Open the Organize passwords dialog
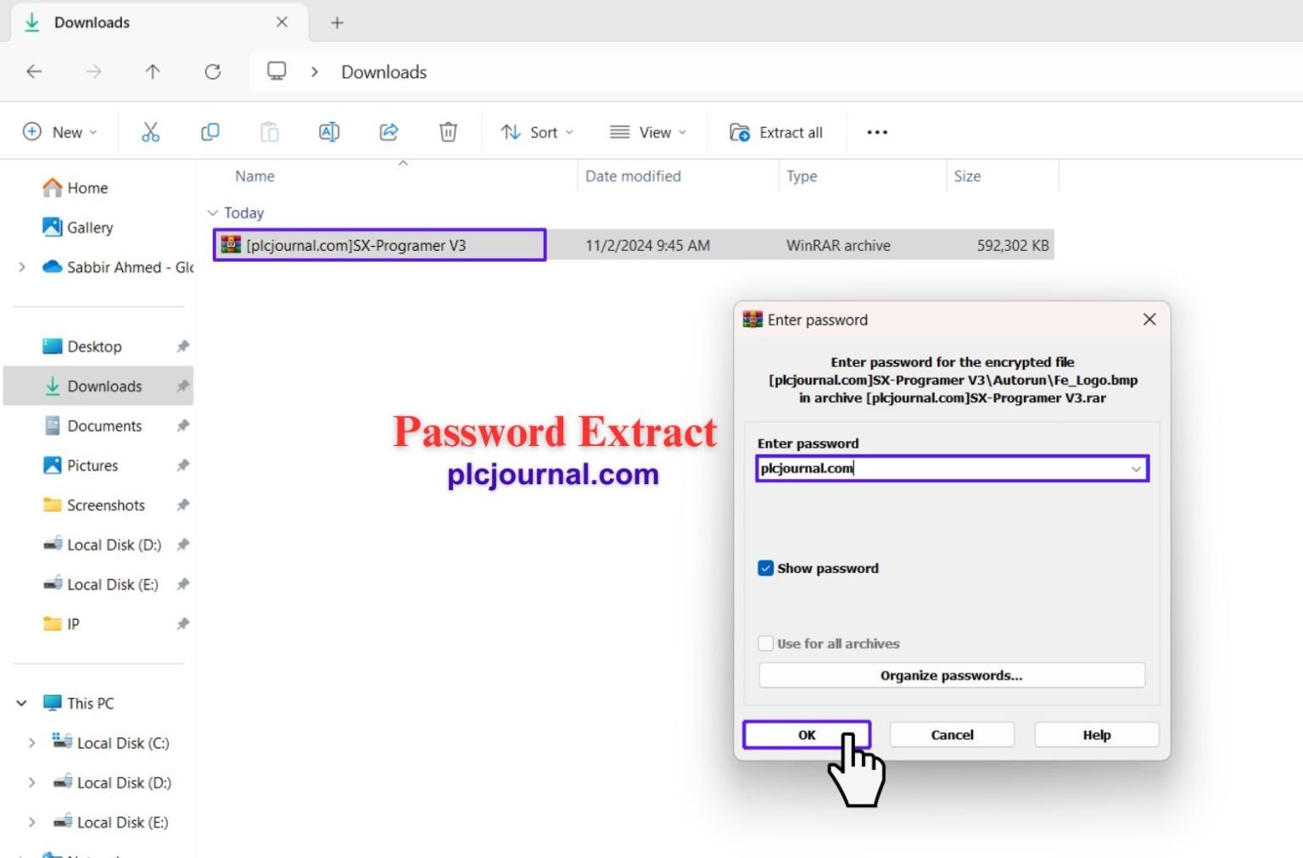1303x858 pixels. tap(951, 676)
